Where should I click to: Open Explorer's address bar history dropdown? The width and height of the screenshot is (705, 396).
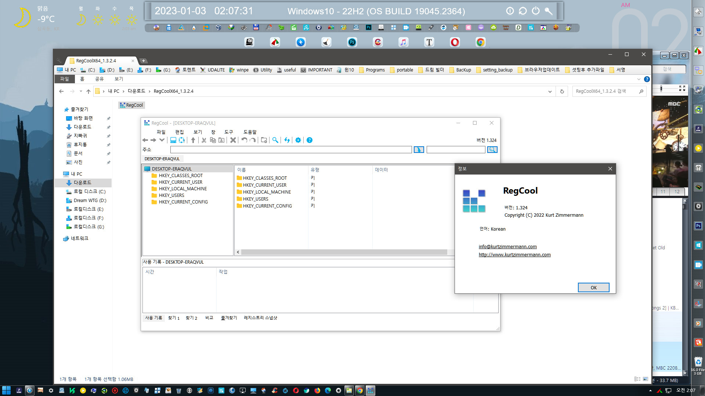[550, 91]
